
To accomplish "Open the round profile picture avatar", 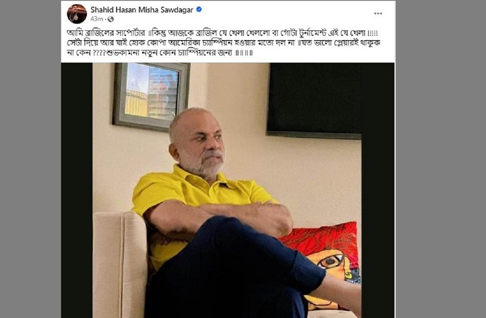I will (77, 14).
